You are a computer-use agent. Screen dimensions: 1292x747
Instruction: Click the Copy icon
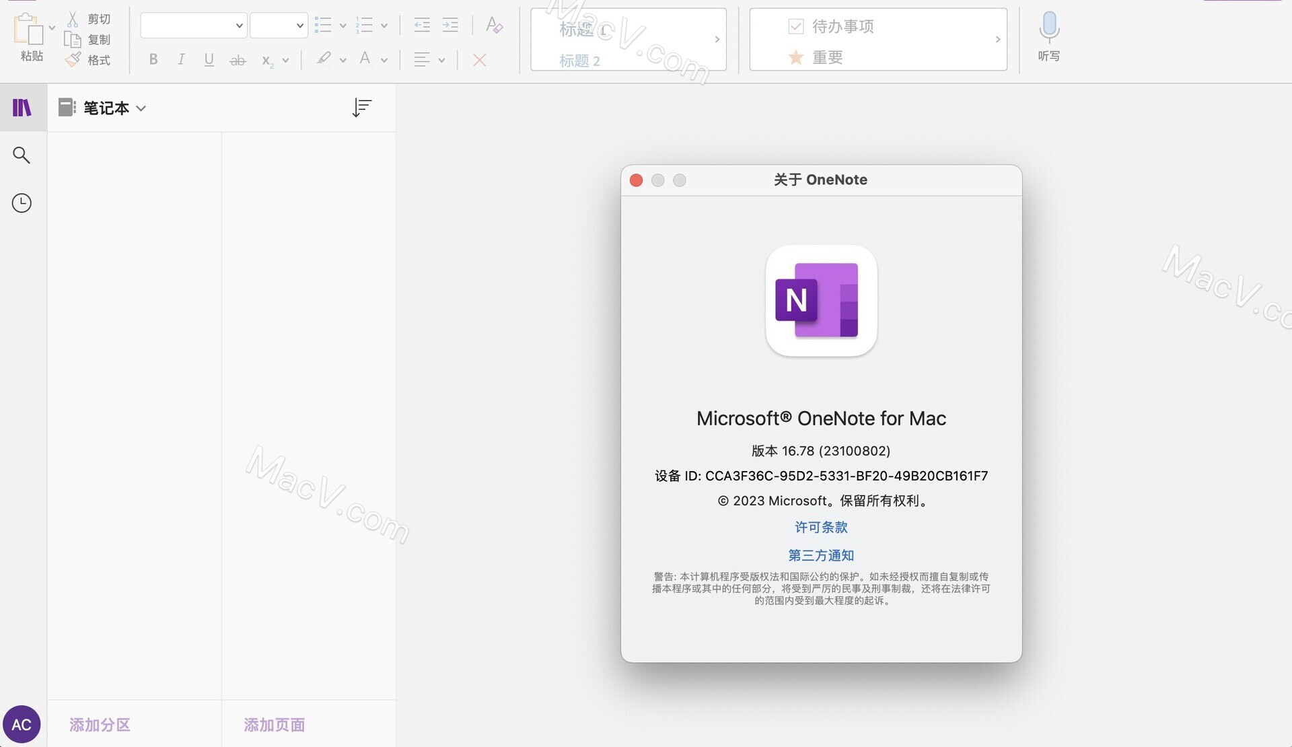[73, 40]
